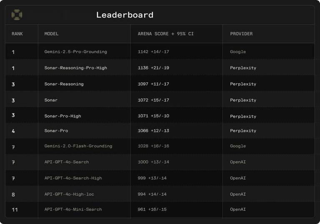Image resolution: width=320 pixels, height=224 pixels.
Task: Click OpenAI provider in the API-GPT-4o-Mini-Search row
Action: 238,209
